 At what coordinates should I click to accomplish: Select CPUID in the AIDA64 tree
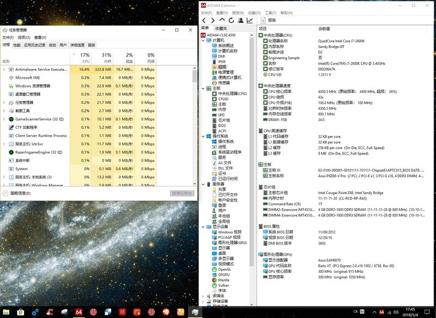tap(220, 99)
